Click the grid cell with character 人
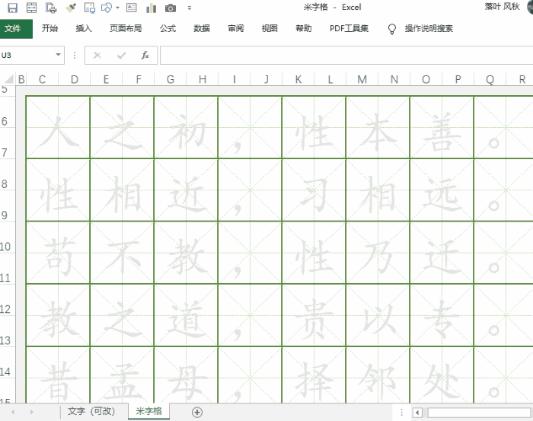The width and height of the screenshot is (533, 421). pyautogui.click(x=58, y=127)
